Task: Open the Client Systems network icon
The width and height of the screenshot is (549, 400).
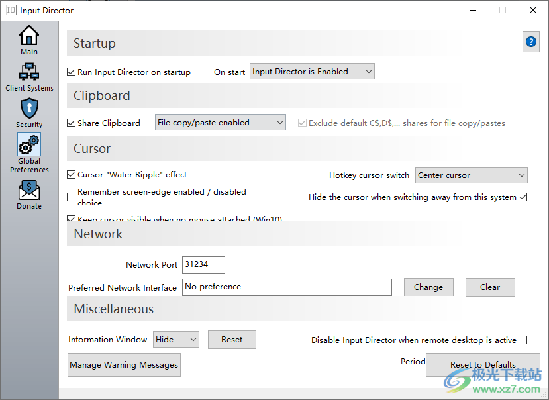Action: pyautogui.click(x=29, y=72)
